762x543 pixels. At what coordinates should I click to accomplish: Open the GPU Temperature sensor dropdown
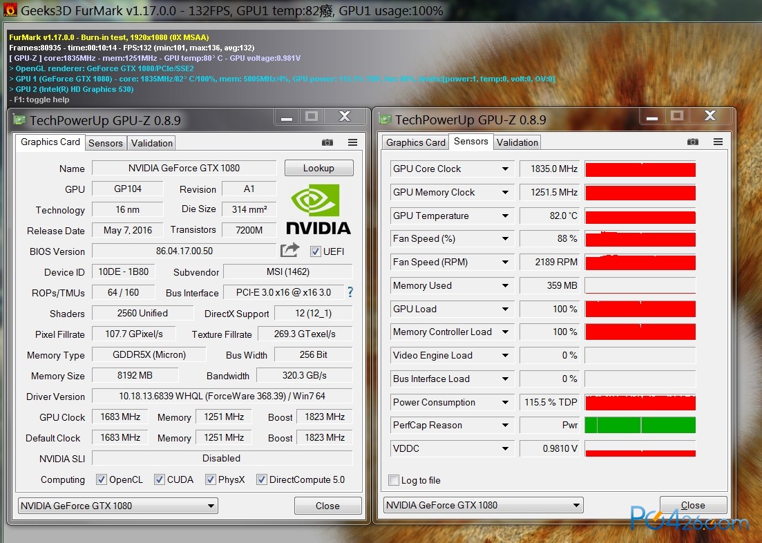click(x=506, y=216)
